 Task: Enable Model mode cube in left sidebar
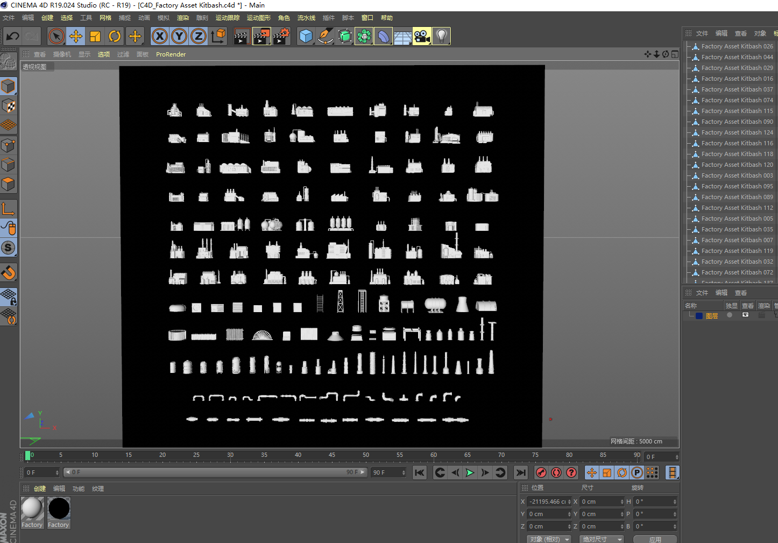point(8,86)
